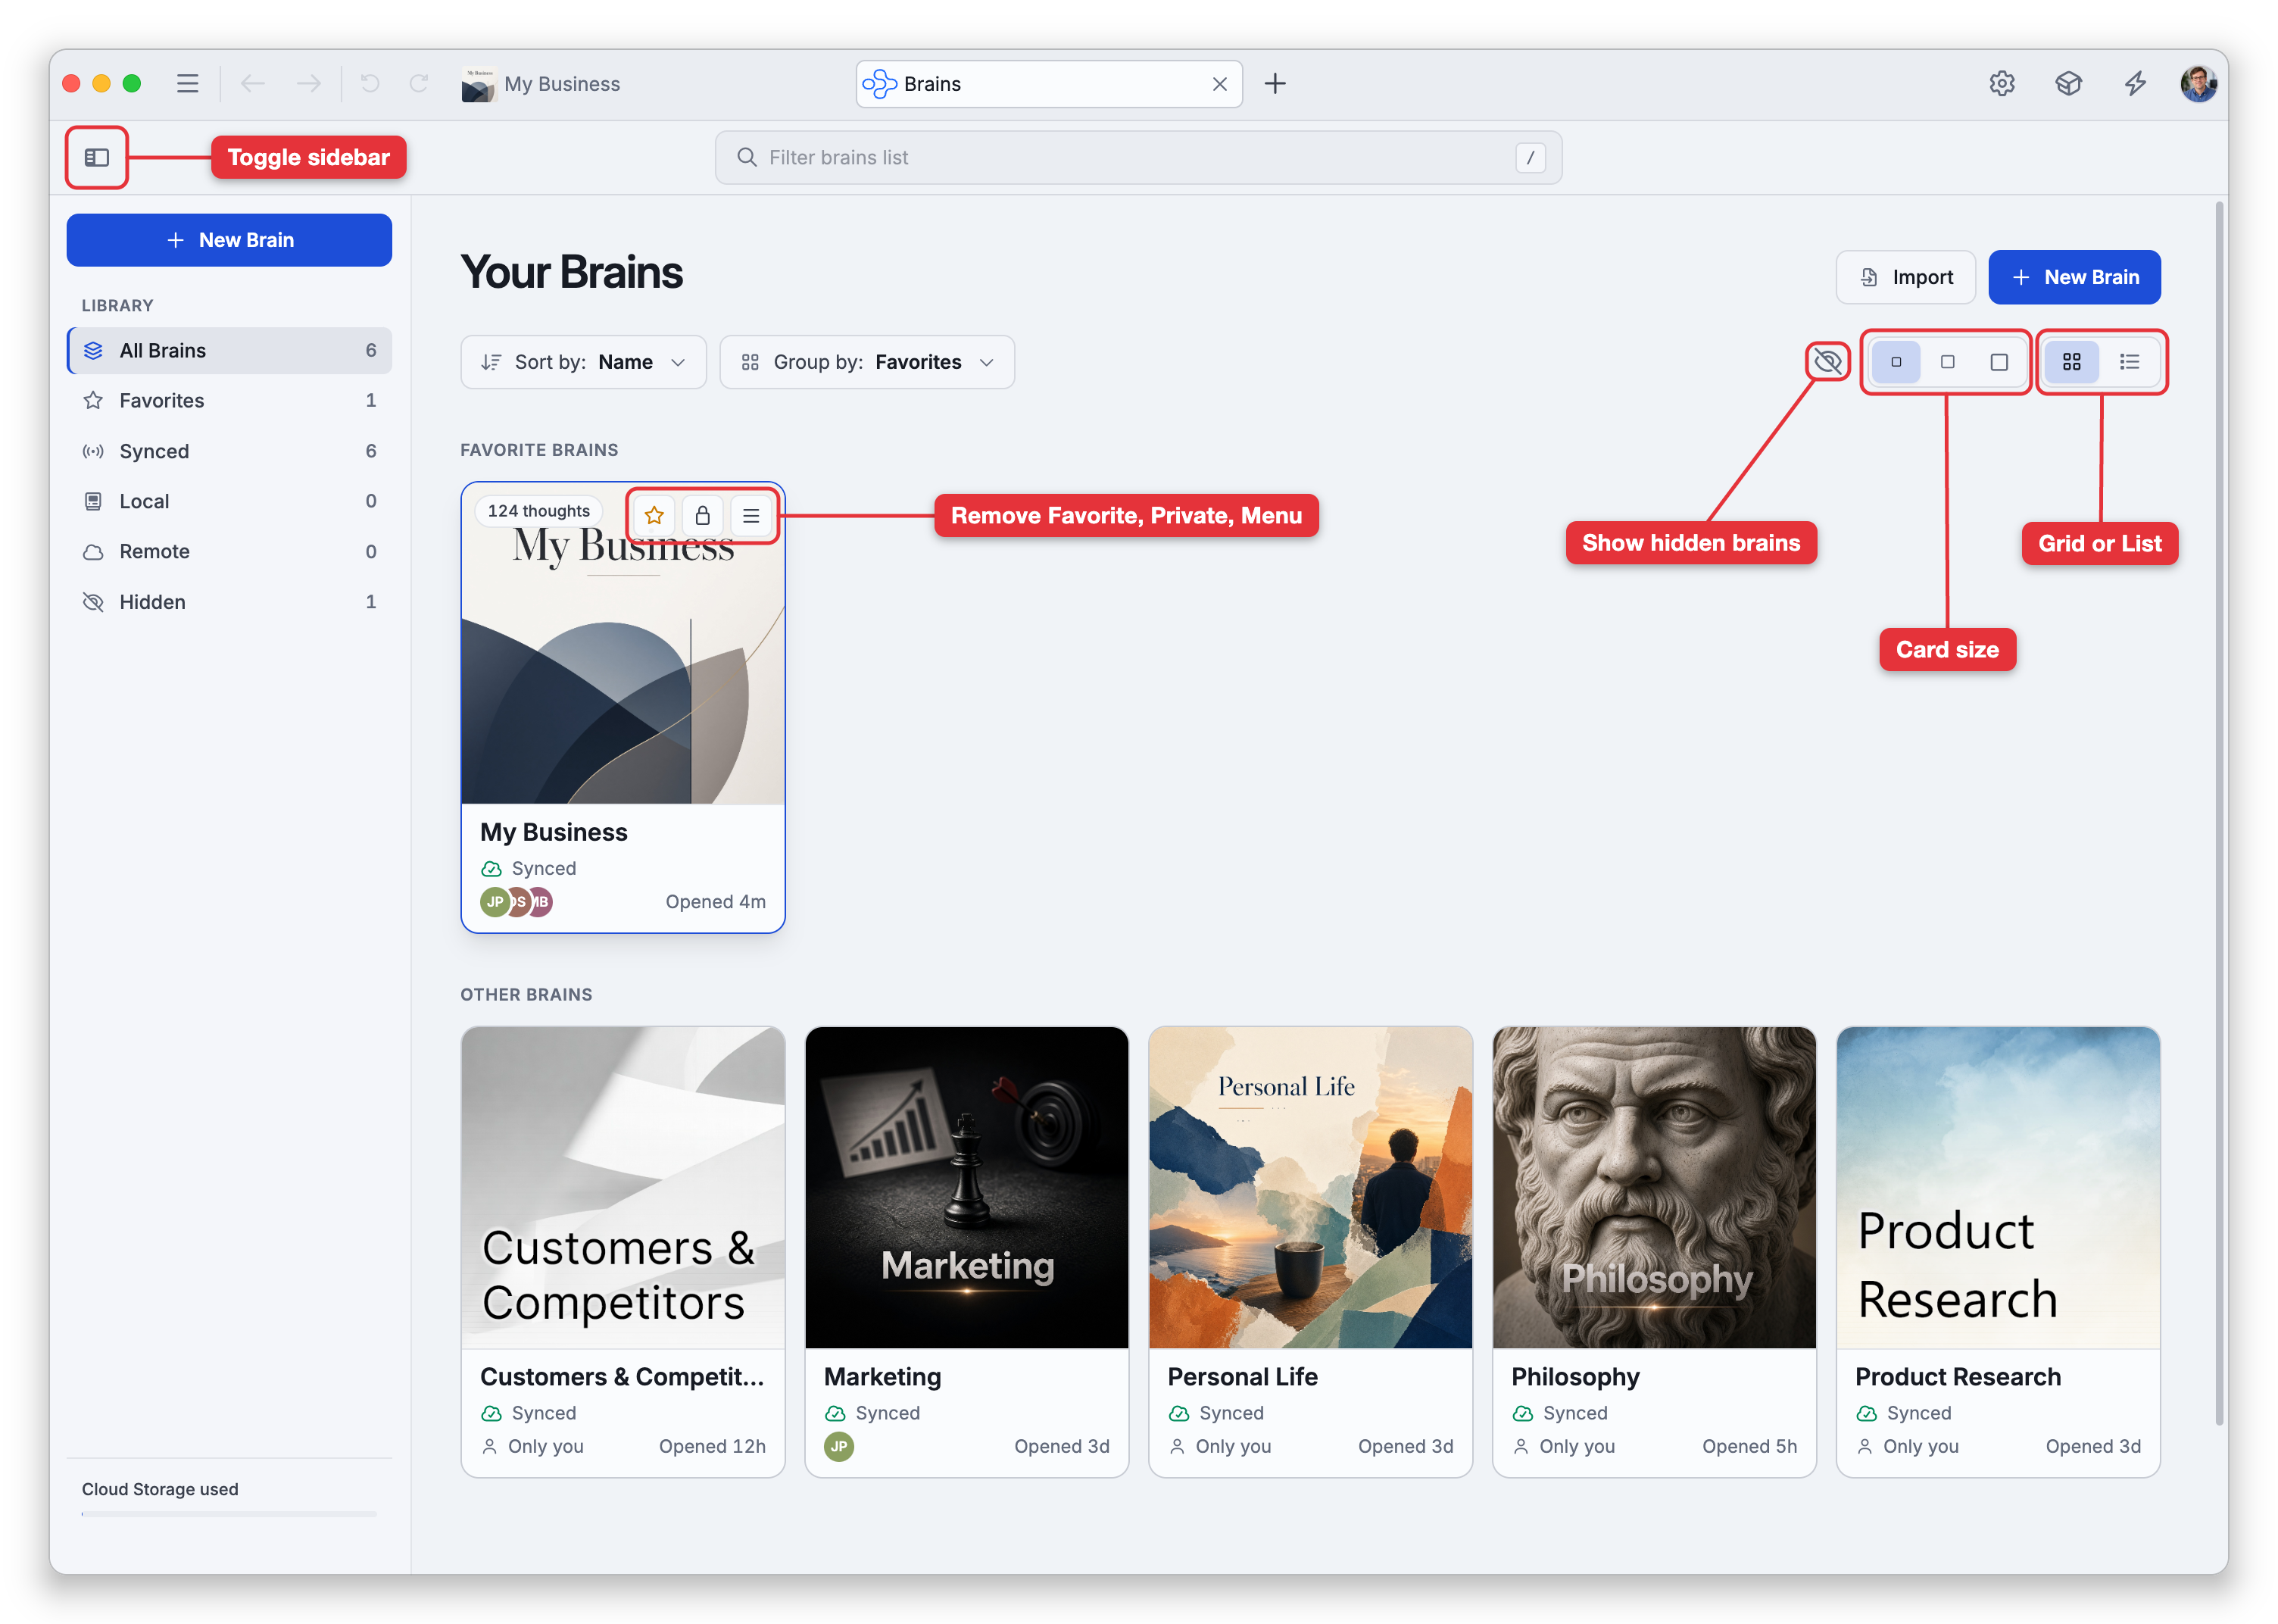Open the Philosophy brain thumbnail
Viewport: 2278px width, 1624px height.
tap(1654, 1188)
